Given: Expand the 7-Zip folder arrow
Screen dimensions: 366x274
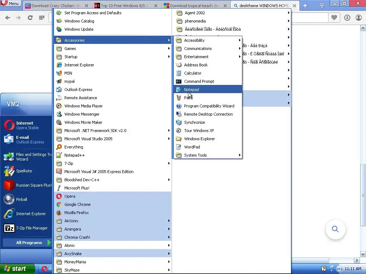Looking at the screenshot, I should (169, 163).
